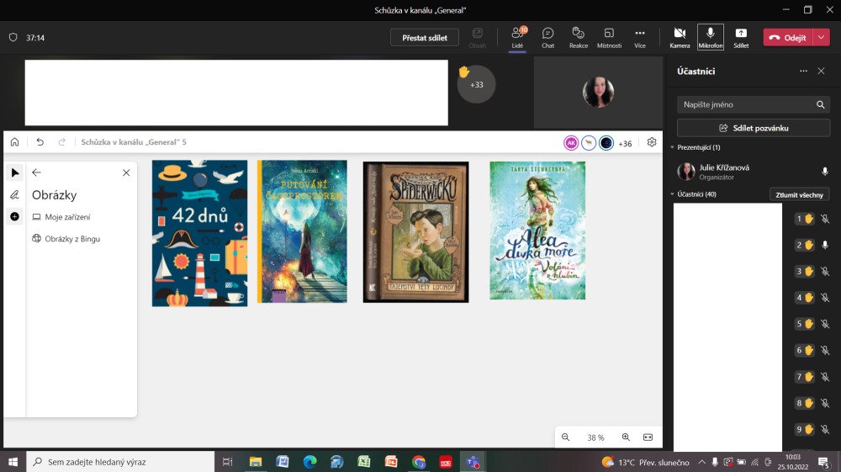
Task: Open Účastníci panel more options
Action: coord(803,71)
